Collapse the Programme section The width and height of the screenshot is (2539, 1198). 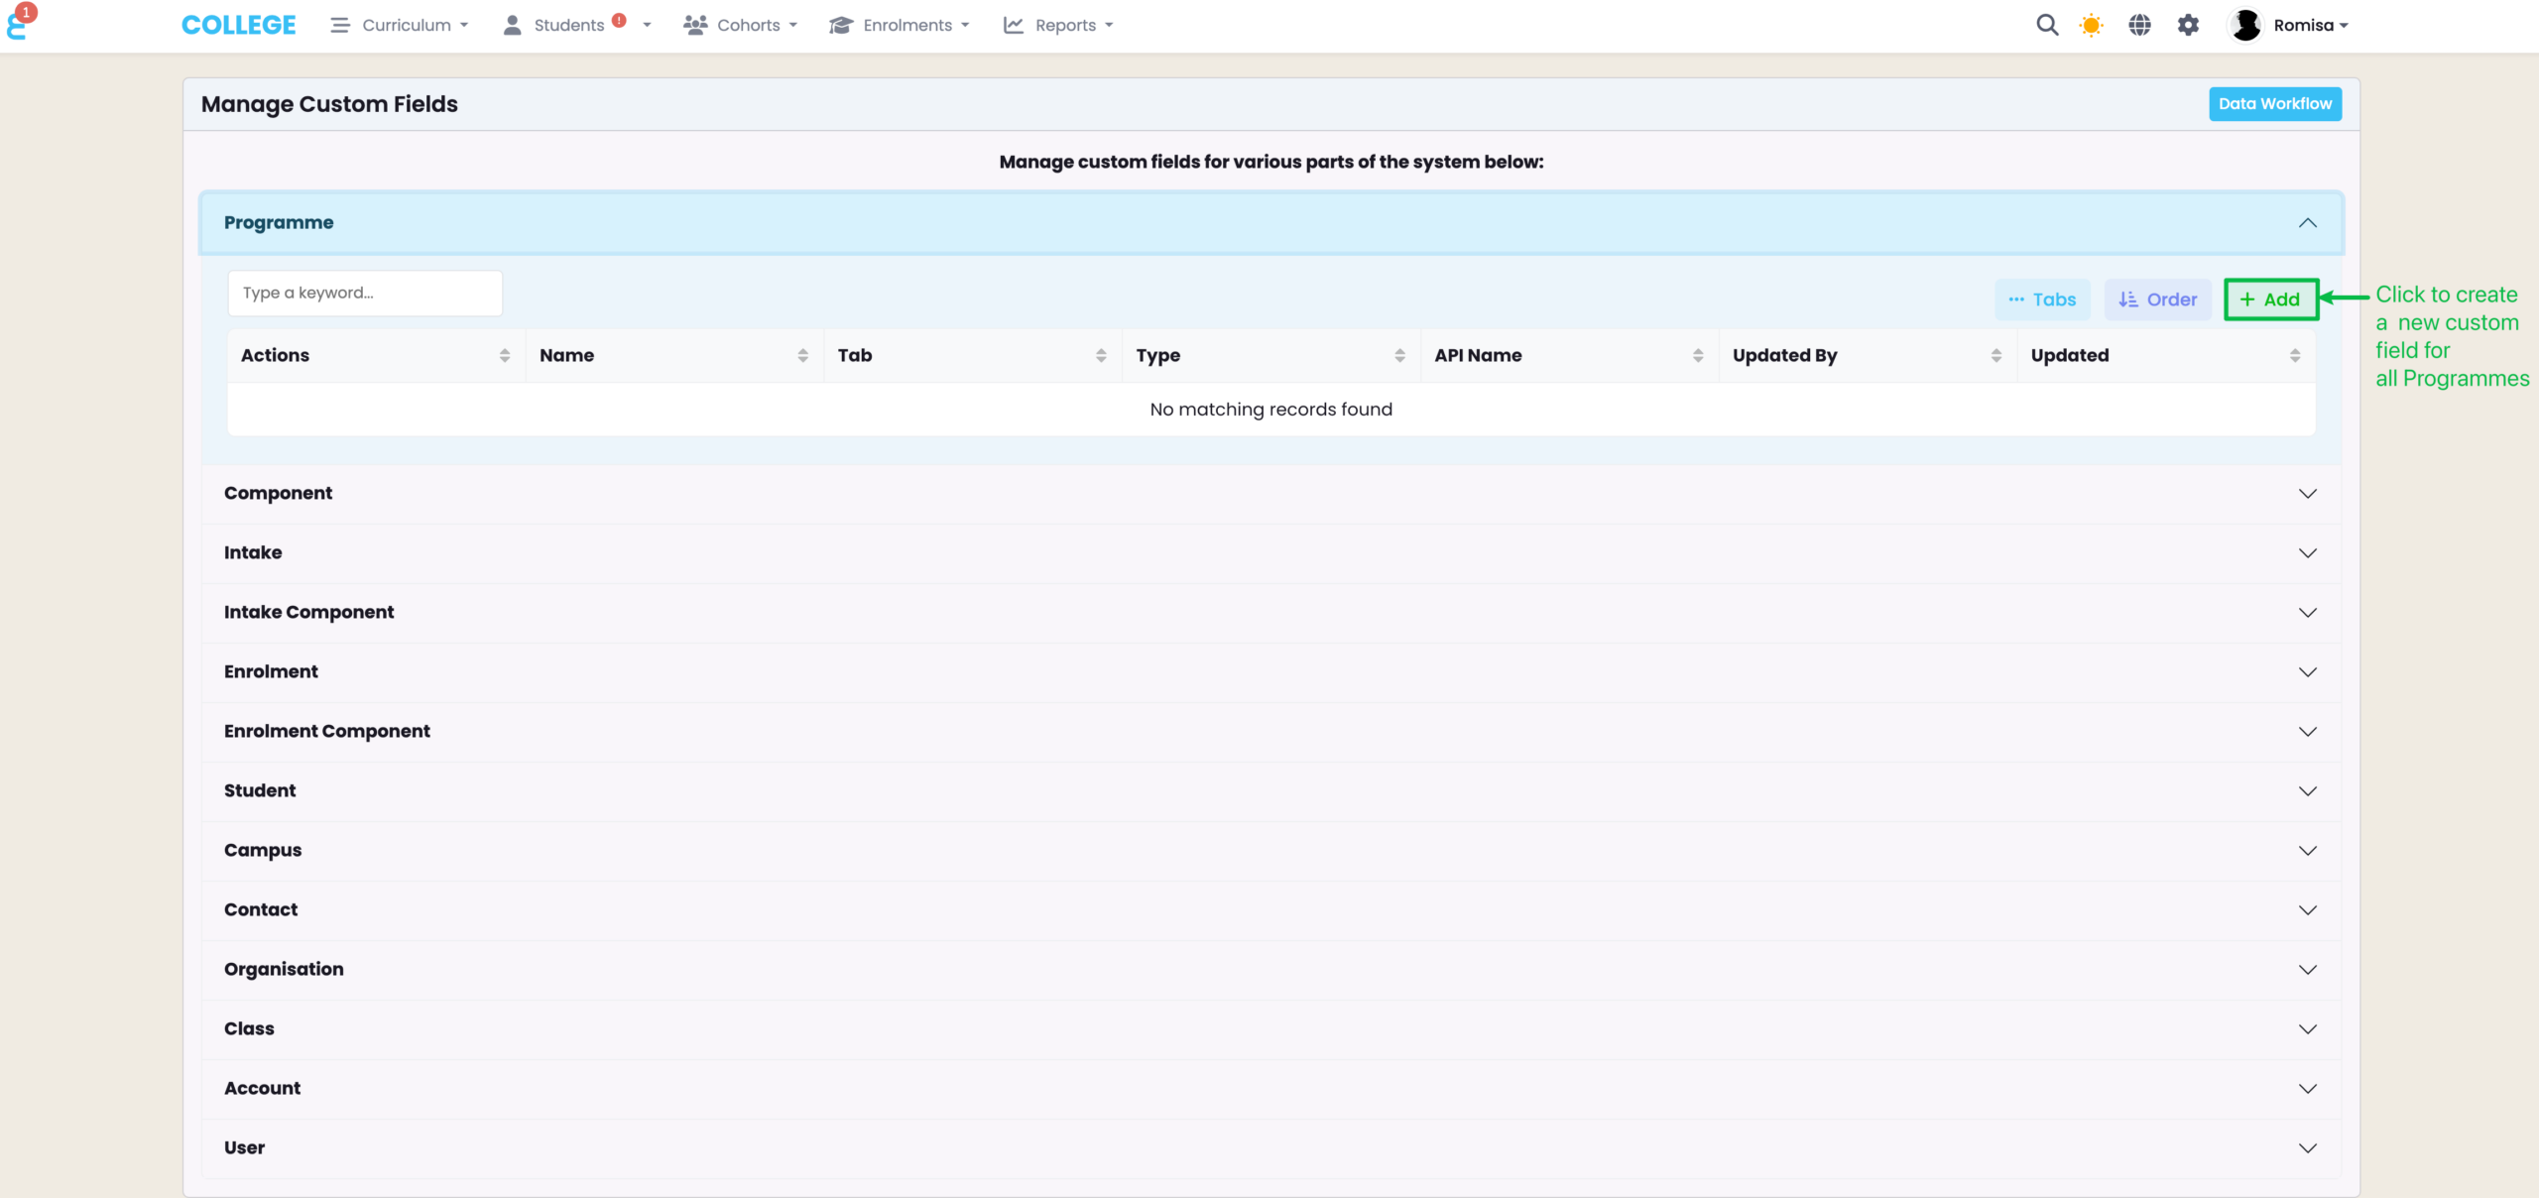point(2307,222)
